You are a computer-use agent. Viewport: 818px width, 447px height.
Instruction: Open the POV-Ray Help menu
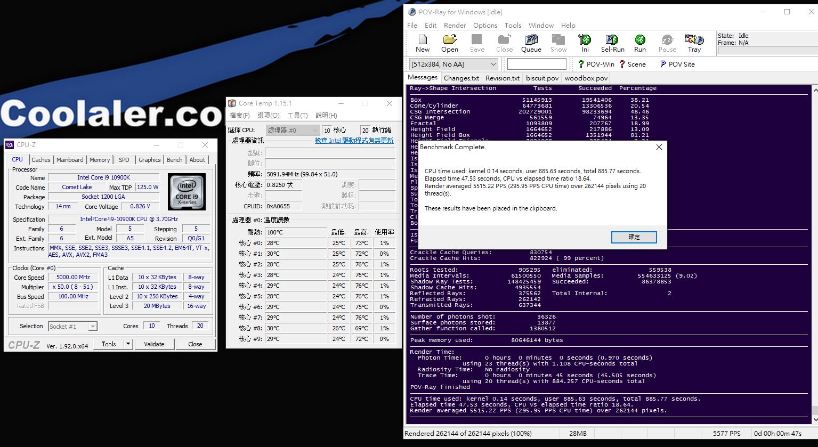568,25
